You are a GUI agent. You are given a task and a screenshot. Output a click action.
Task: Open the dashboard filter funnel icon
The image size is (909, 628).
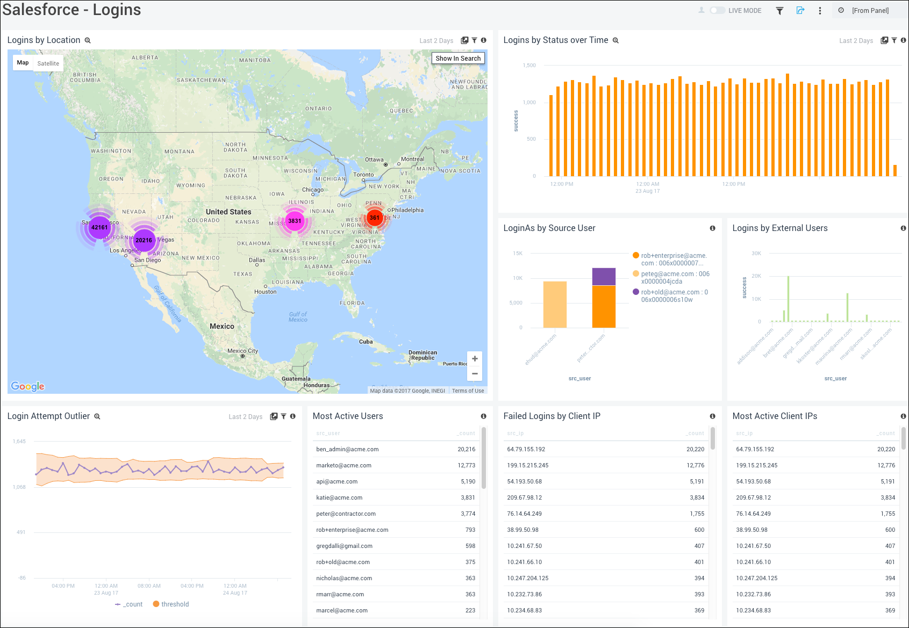780,10
